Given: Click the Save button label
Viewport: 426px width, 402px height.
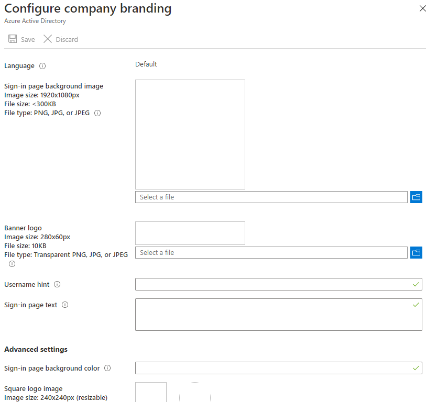Looking at the screenshot, I should (x=28, y=40).
